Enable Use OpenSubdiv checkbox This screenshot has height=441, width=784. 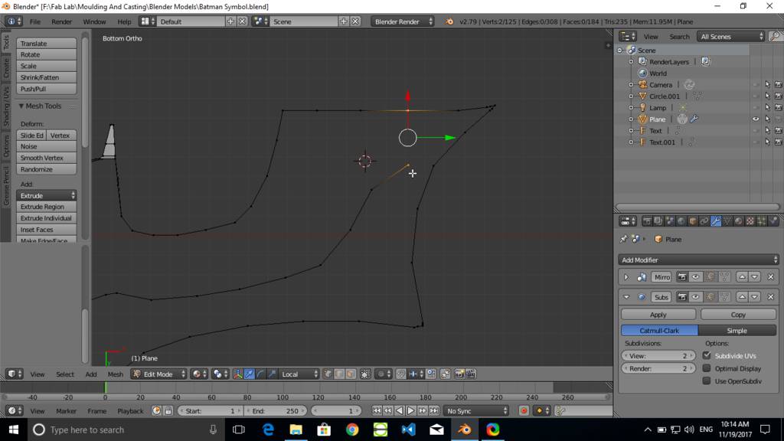[x=707, y=381]
